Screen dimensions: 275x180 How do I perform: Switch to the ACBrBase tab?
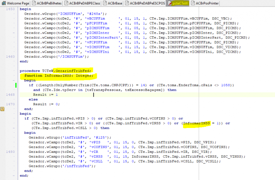[113, 3]
